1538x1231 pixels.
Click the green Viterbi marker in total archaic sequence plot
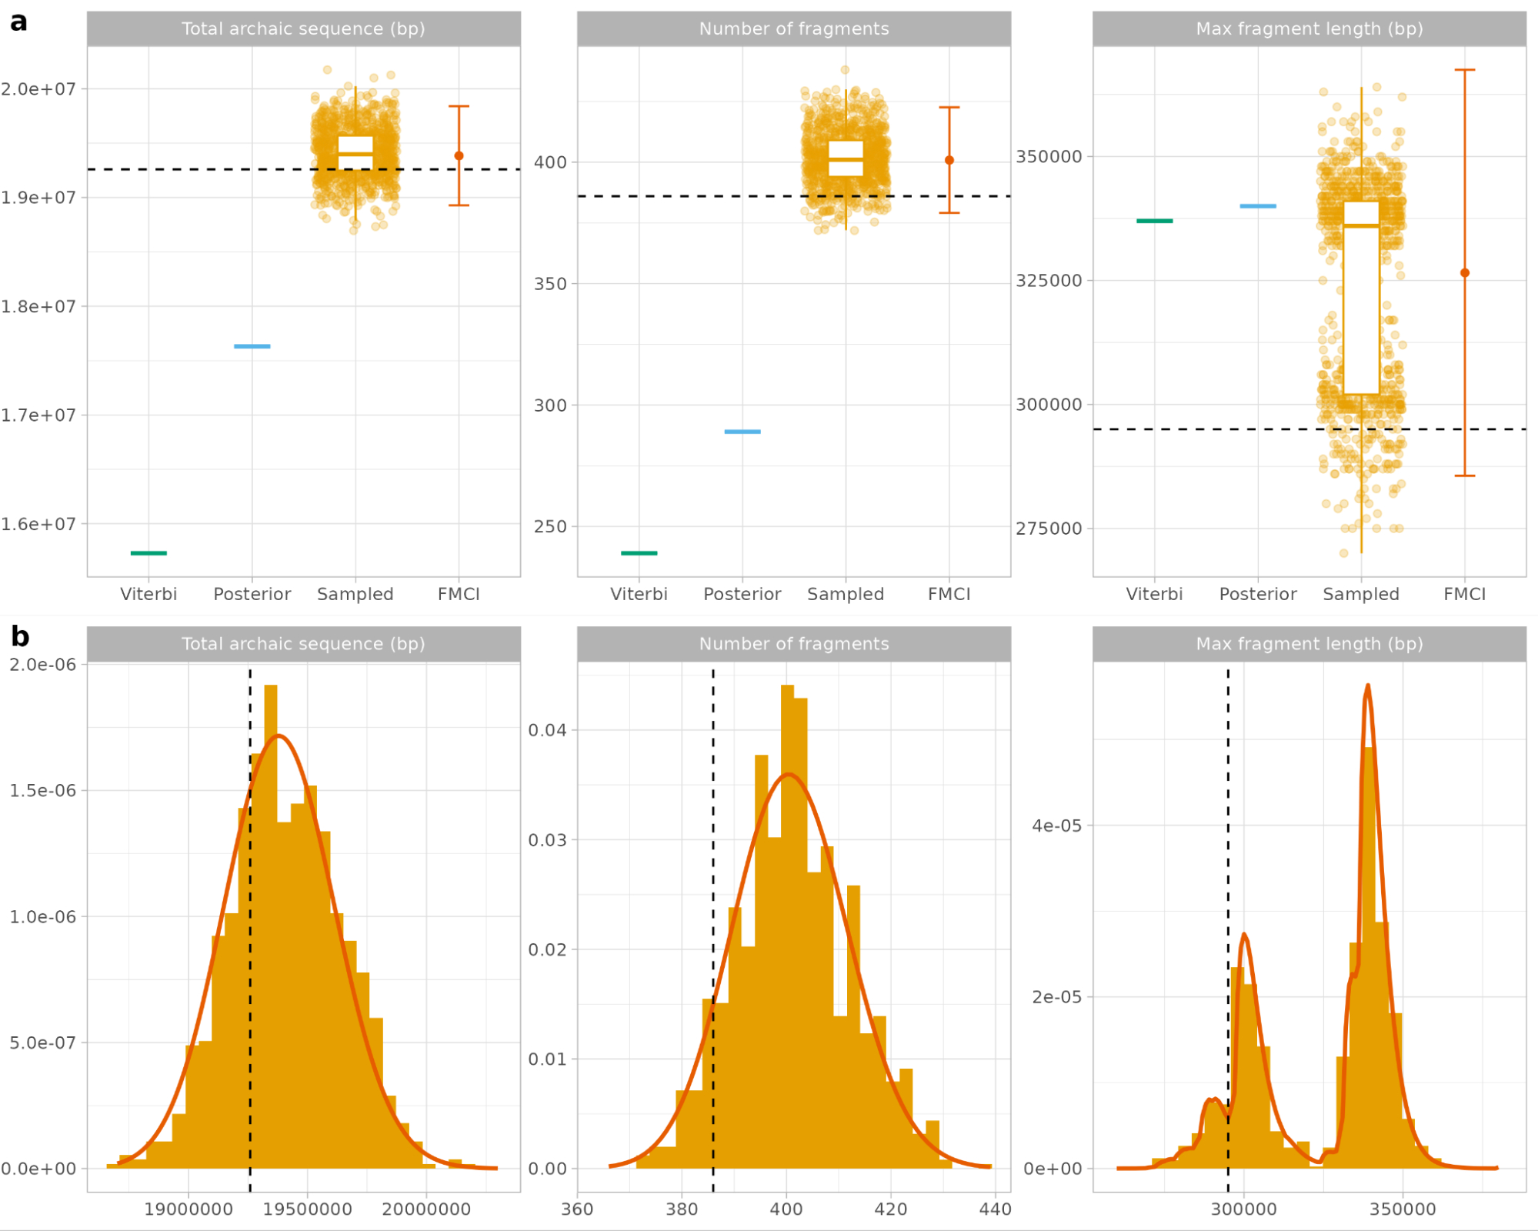[x=148, y=552]
